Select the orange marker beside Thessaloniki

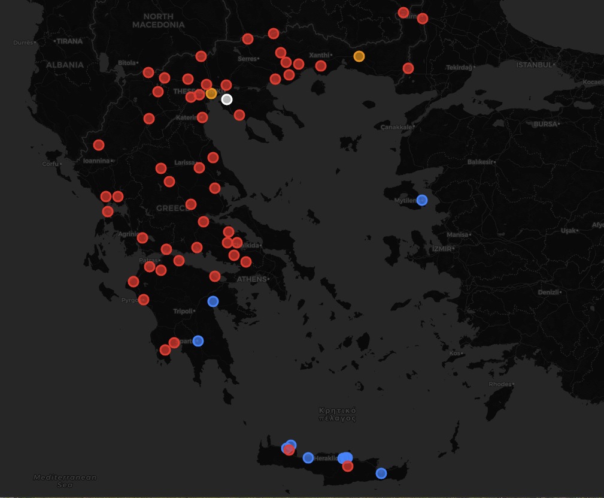(x=211, y=93)
